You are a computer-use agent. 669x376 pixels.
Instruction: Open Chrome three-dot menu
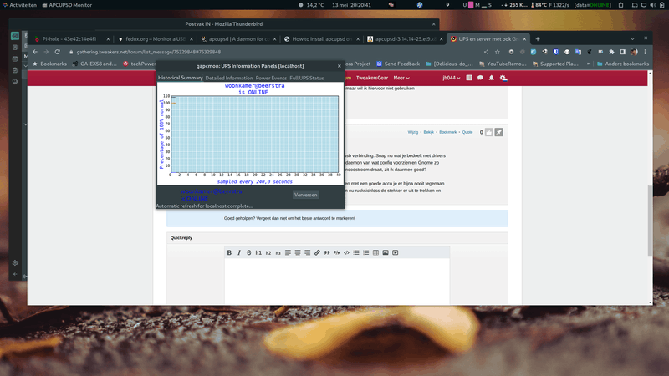click(x=645, y=52)
